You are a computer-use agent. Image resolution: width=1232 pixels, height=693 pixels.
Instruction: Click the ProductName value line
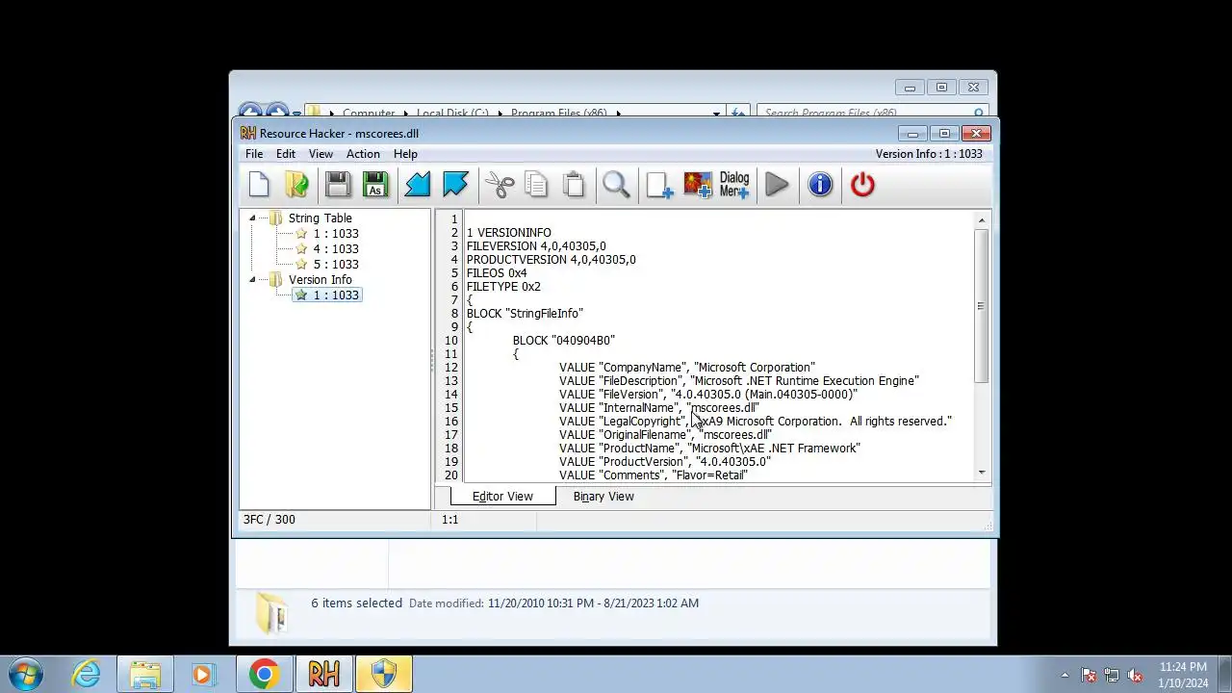(x=709, y=449)
